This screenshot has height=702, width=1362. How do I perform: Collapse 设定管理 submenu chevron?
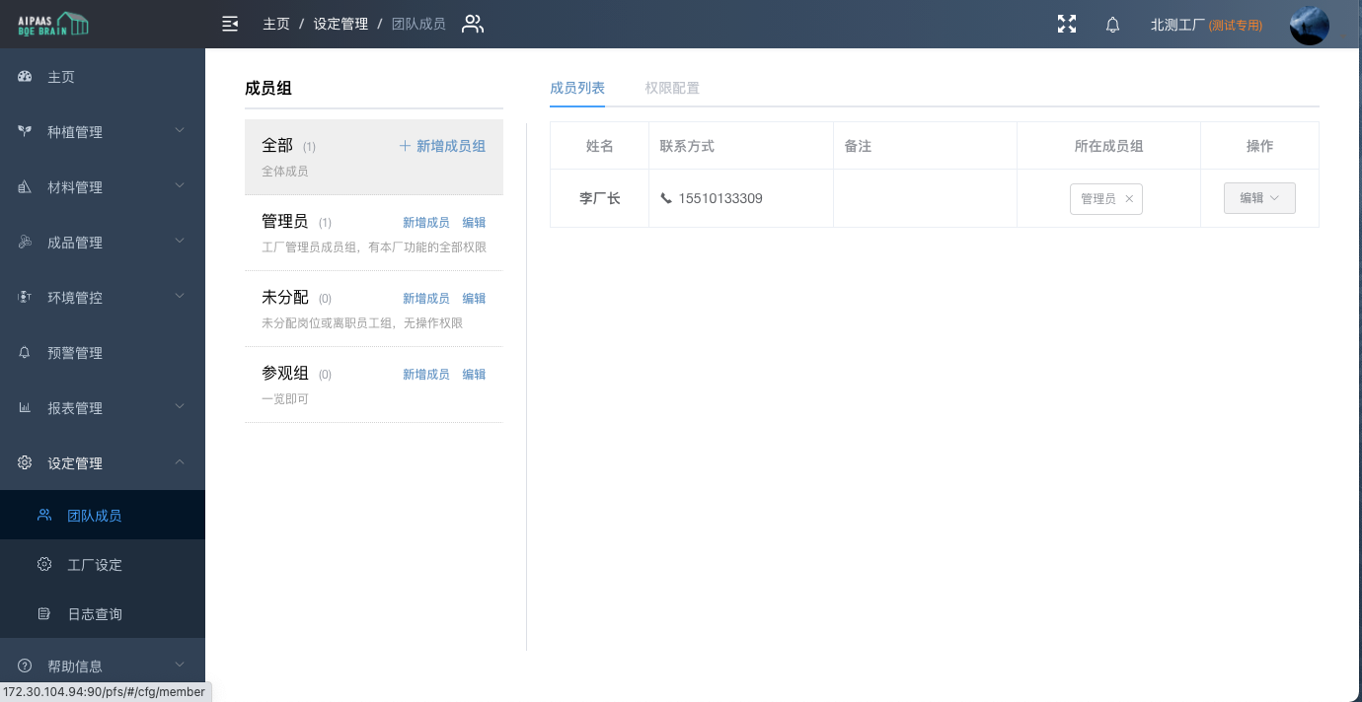point(180,461)
